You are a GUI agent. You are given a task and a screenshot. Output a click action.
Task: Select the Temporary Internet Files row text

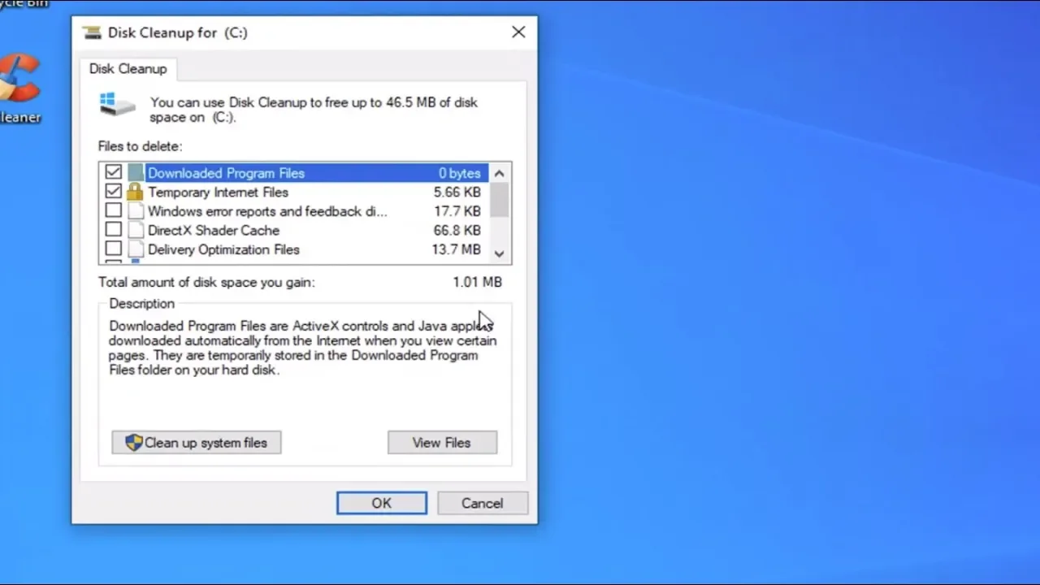coord(218,193)
